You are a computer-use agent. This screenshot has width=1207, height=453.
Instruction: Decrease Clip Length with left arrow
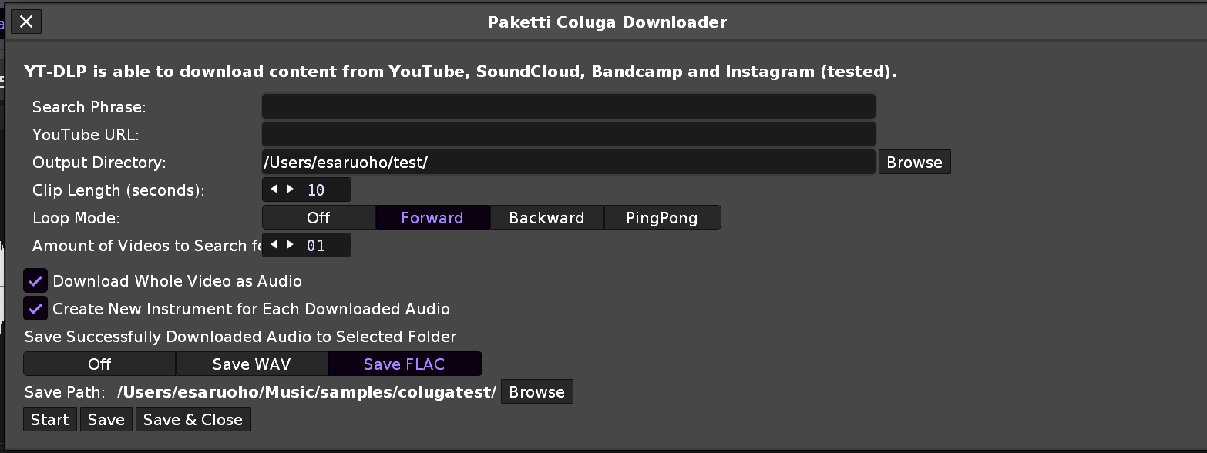click(x=274, y=189)
